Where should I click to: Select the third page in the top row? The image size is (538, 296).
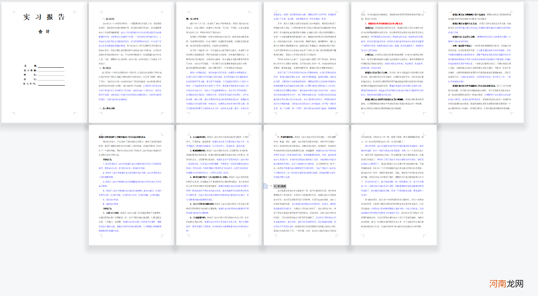click(x=219, y=62)
